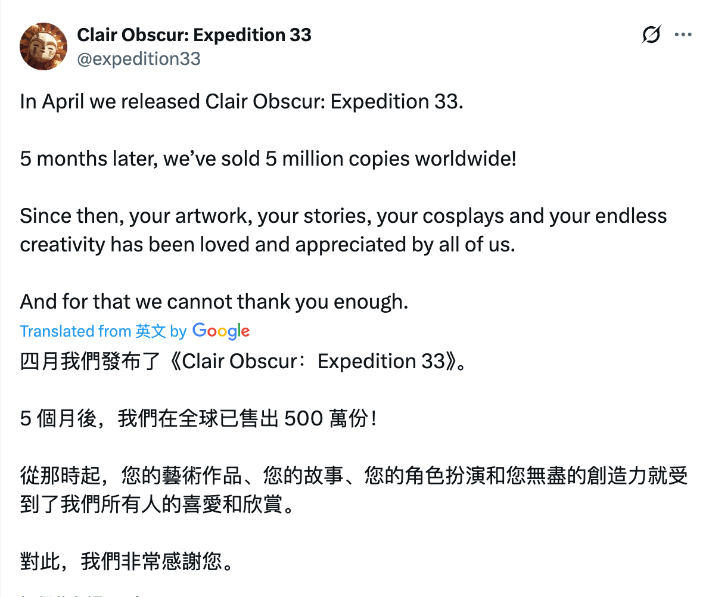Image resolution: width=709 pixels, height=597 pixels.
Task: Click the 'creativity has been loved' line
Action: (x=266, y=244)
